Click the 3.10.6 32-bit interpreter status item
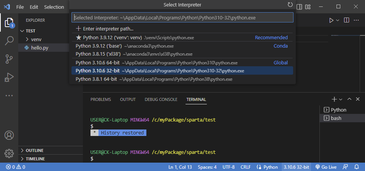Screen dimensions: 365x171 [x=296, y=167]
